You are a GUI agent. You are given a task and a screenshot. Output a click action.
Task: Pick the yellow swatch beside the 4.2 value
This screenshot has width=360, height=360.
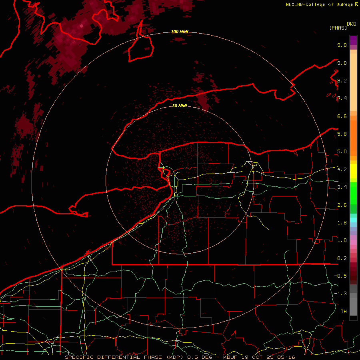tap(353, 170)
